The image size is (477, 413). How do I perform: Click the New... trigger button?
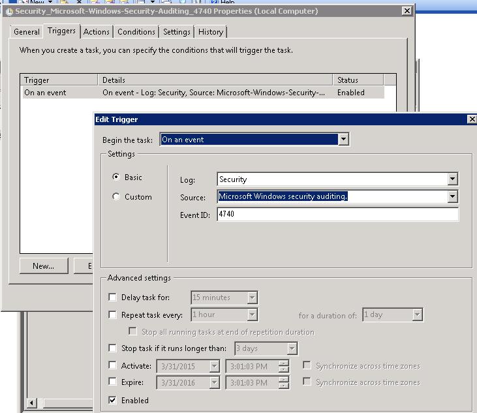pyautogui.click(x=43, y=266)
